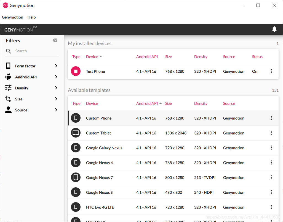Click the 1536 x 2048 size cell

(x=176, y=133)
